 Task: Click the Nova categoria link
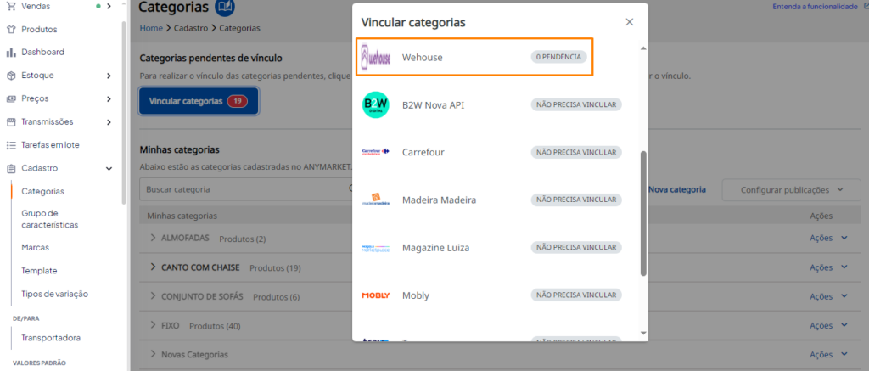(677, 189)
